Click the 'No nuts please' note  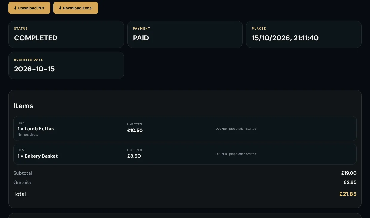coord(28,135)
